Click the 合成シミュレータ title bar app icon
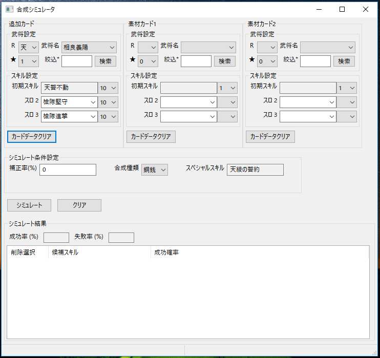The width and height of the screenshot is (380, 358). (x=9, y=9)
